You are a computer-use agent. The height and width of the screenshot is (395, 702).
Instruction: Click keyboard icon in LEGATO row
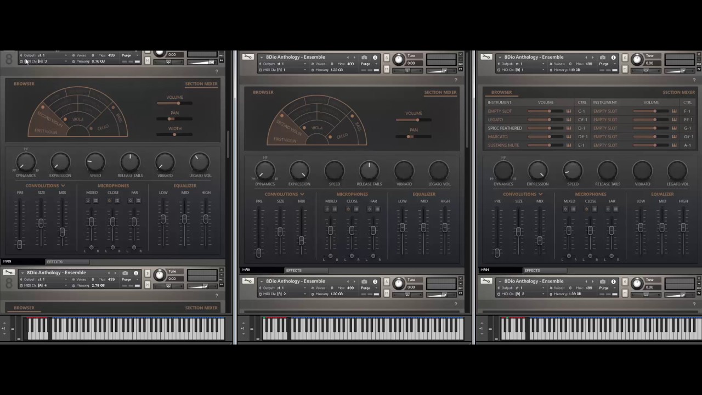pos(569,120)
